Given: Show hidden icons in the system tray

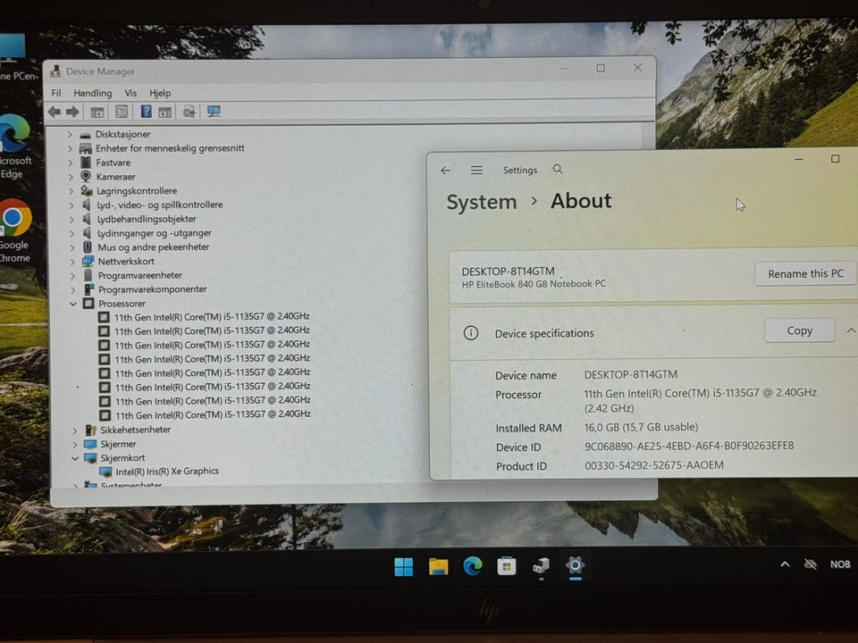Looking at the screenshot, I should point(785,564).
